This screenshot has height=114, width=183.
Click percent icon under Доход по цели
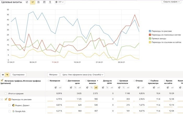pos(107,88)
